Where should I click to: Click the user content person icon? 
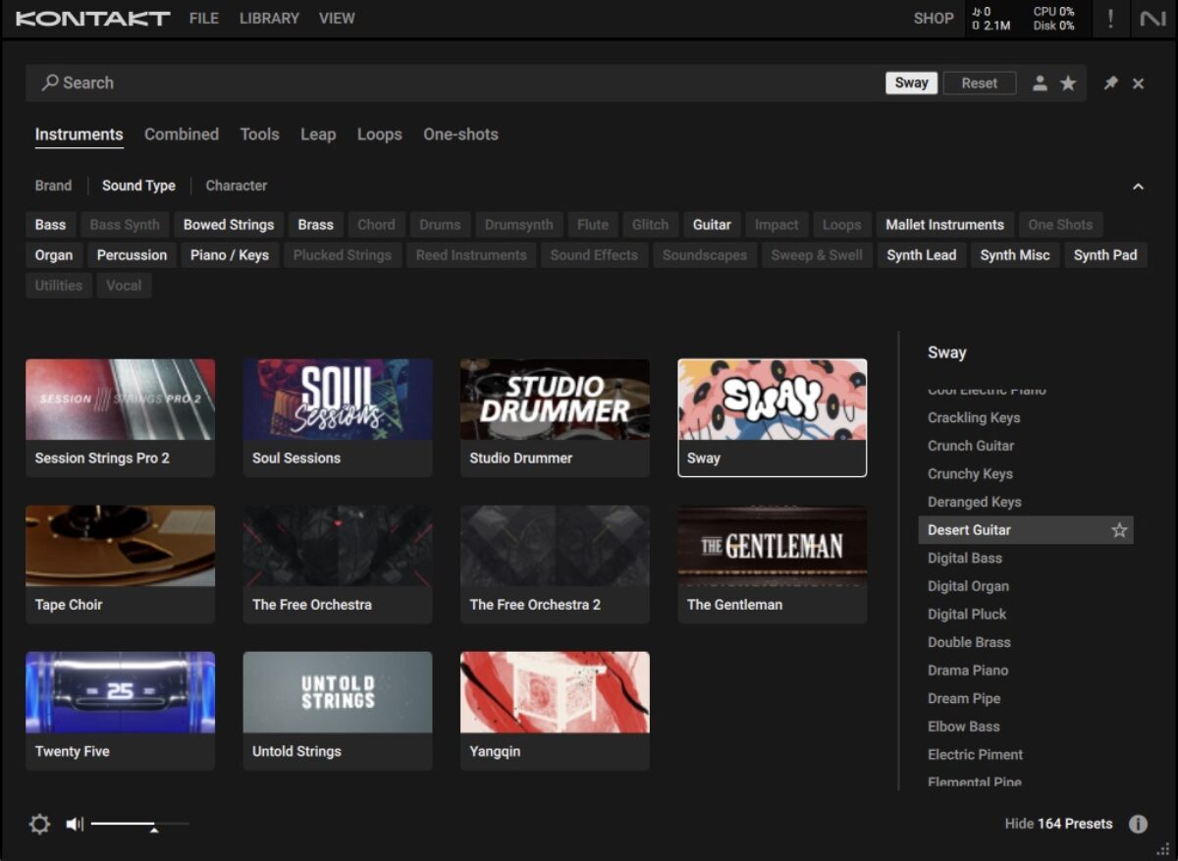click(x=1040, y=83)
